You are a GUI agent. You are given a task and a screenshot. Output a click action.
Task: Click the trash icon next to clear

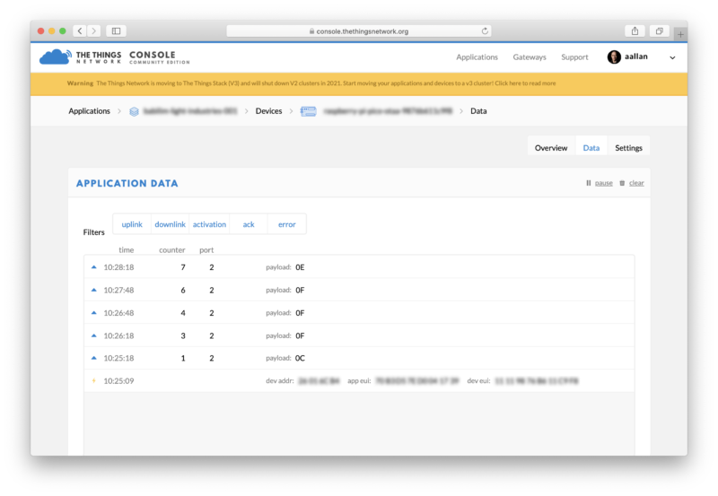tap(622, 183)
